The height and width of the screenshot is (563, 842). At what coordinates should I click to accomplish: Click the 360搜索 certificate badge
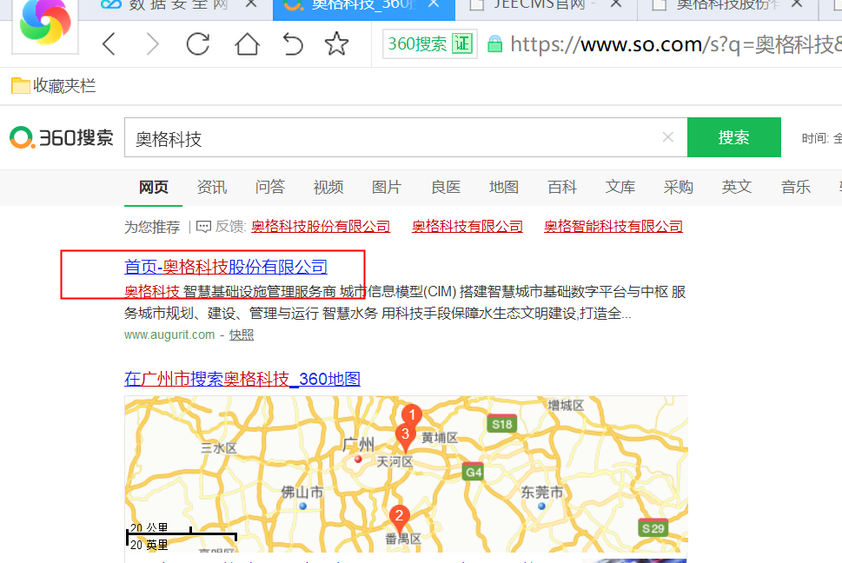(429, 44)
